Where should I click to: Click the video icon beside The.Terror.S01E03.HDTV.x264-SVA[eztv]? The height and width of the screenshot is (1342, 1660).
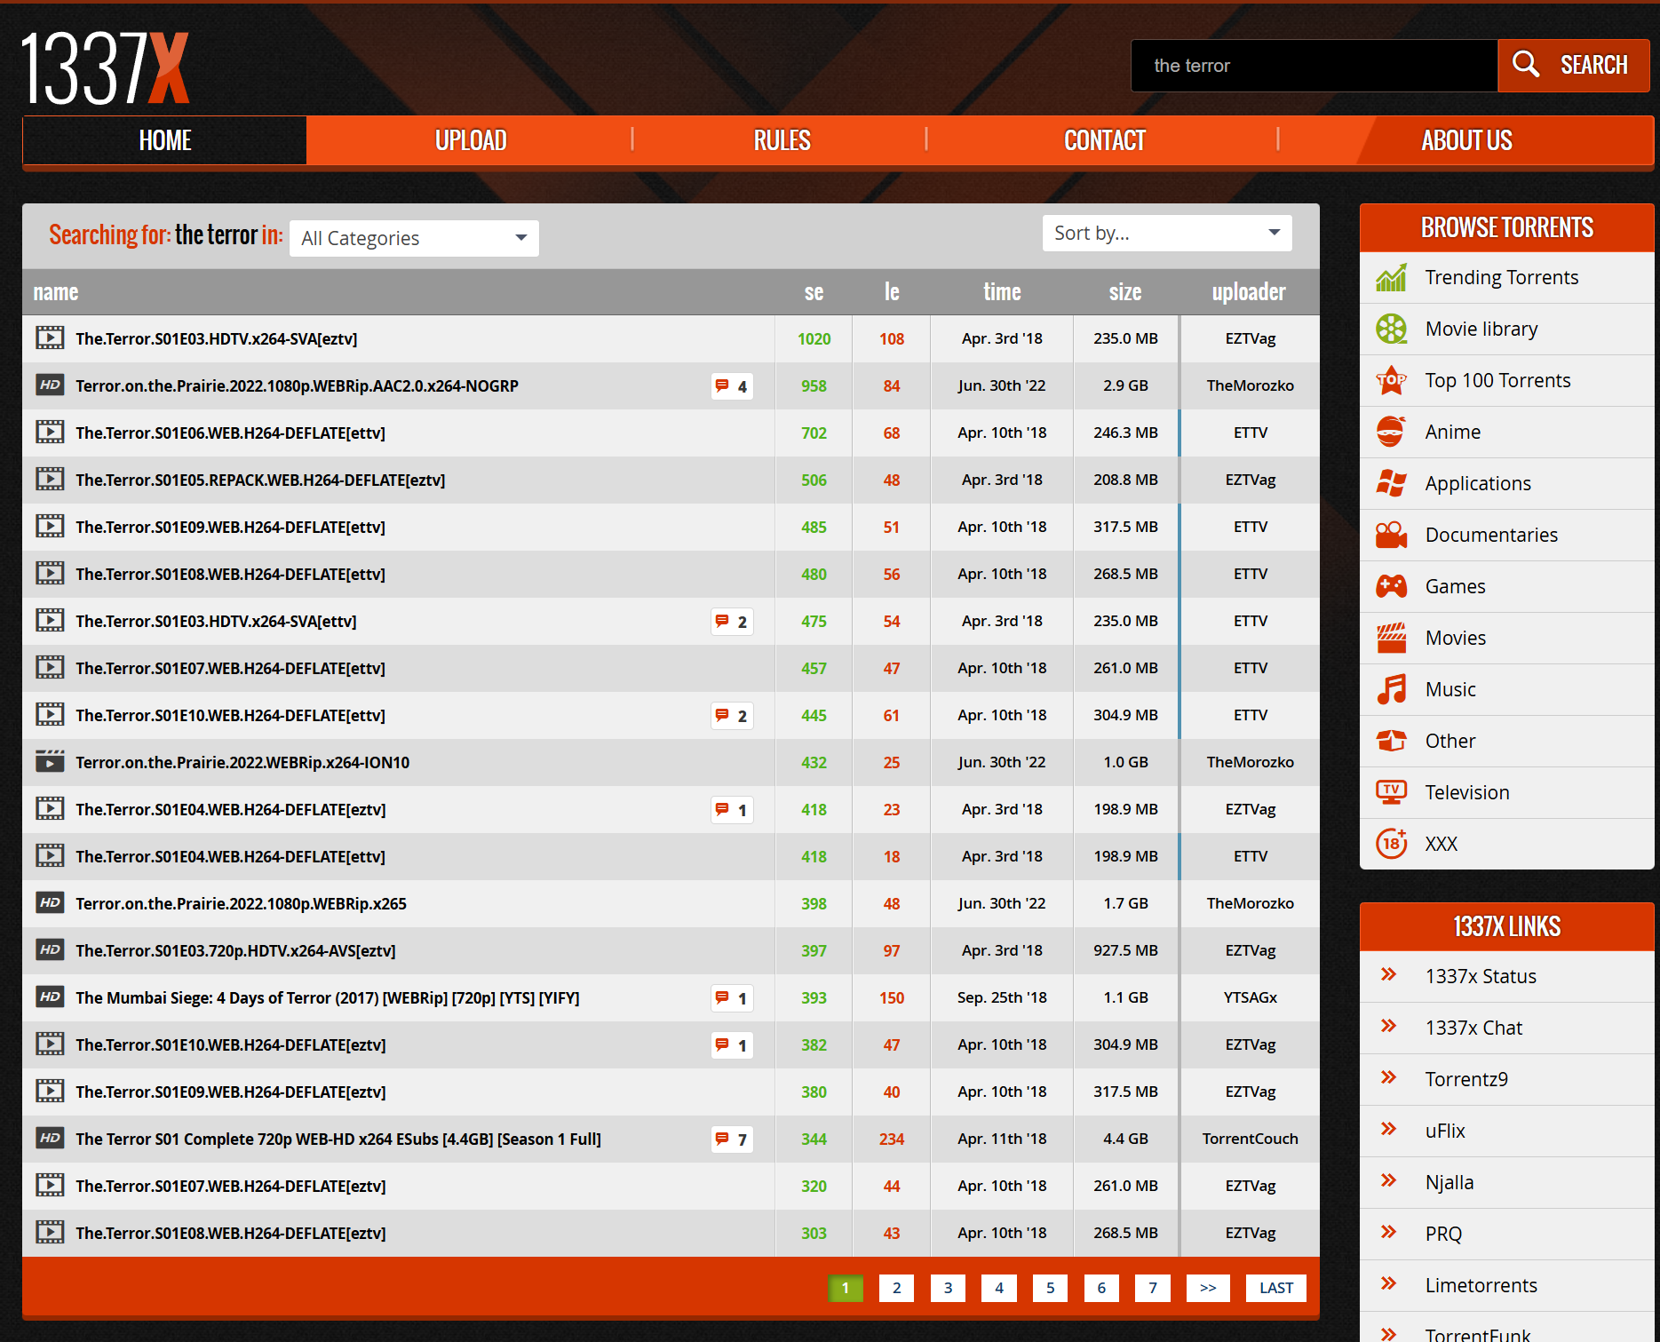(50, 338)
